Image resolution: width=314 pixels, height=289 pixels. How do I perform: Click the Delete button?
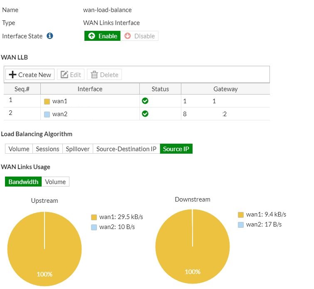click(x=104, y=75)
